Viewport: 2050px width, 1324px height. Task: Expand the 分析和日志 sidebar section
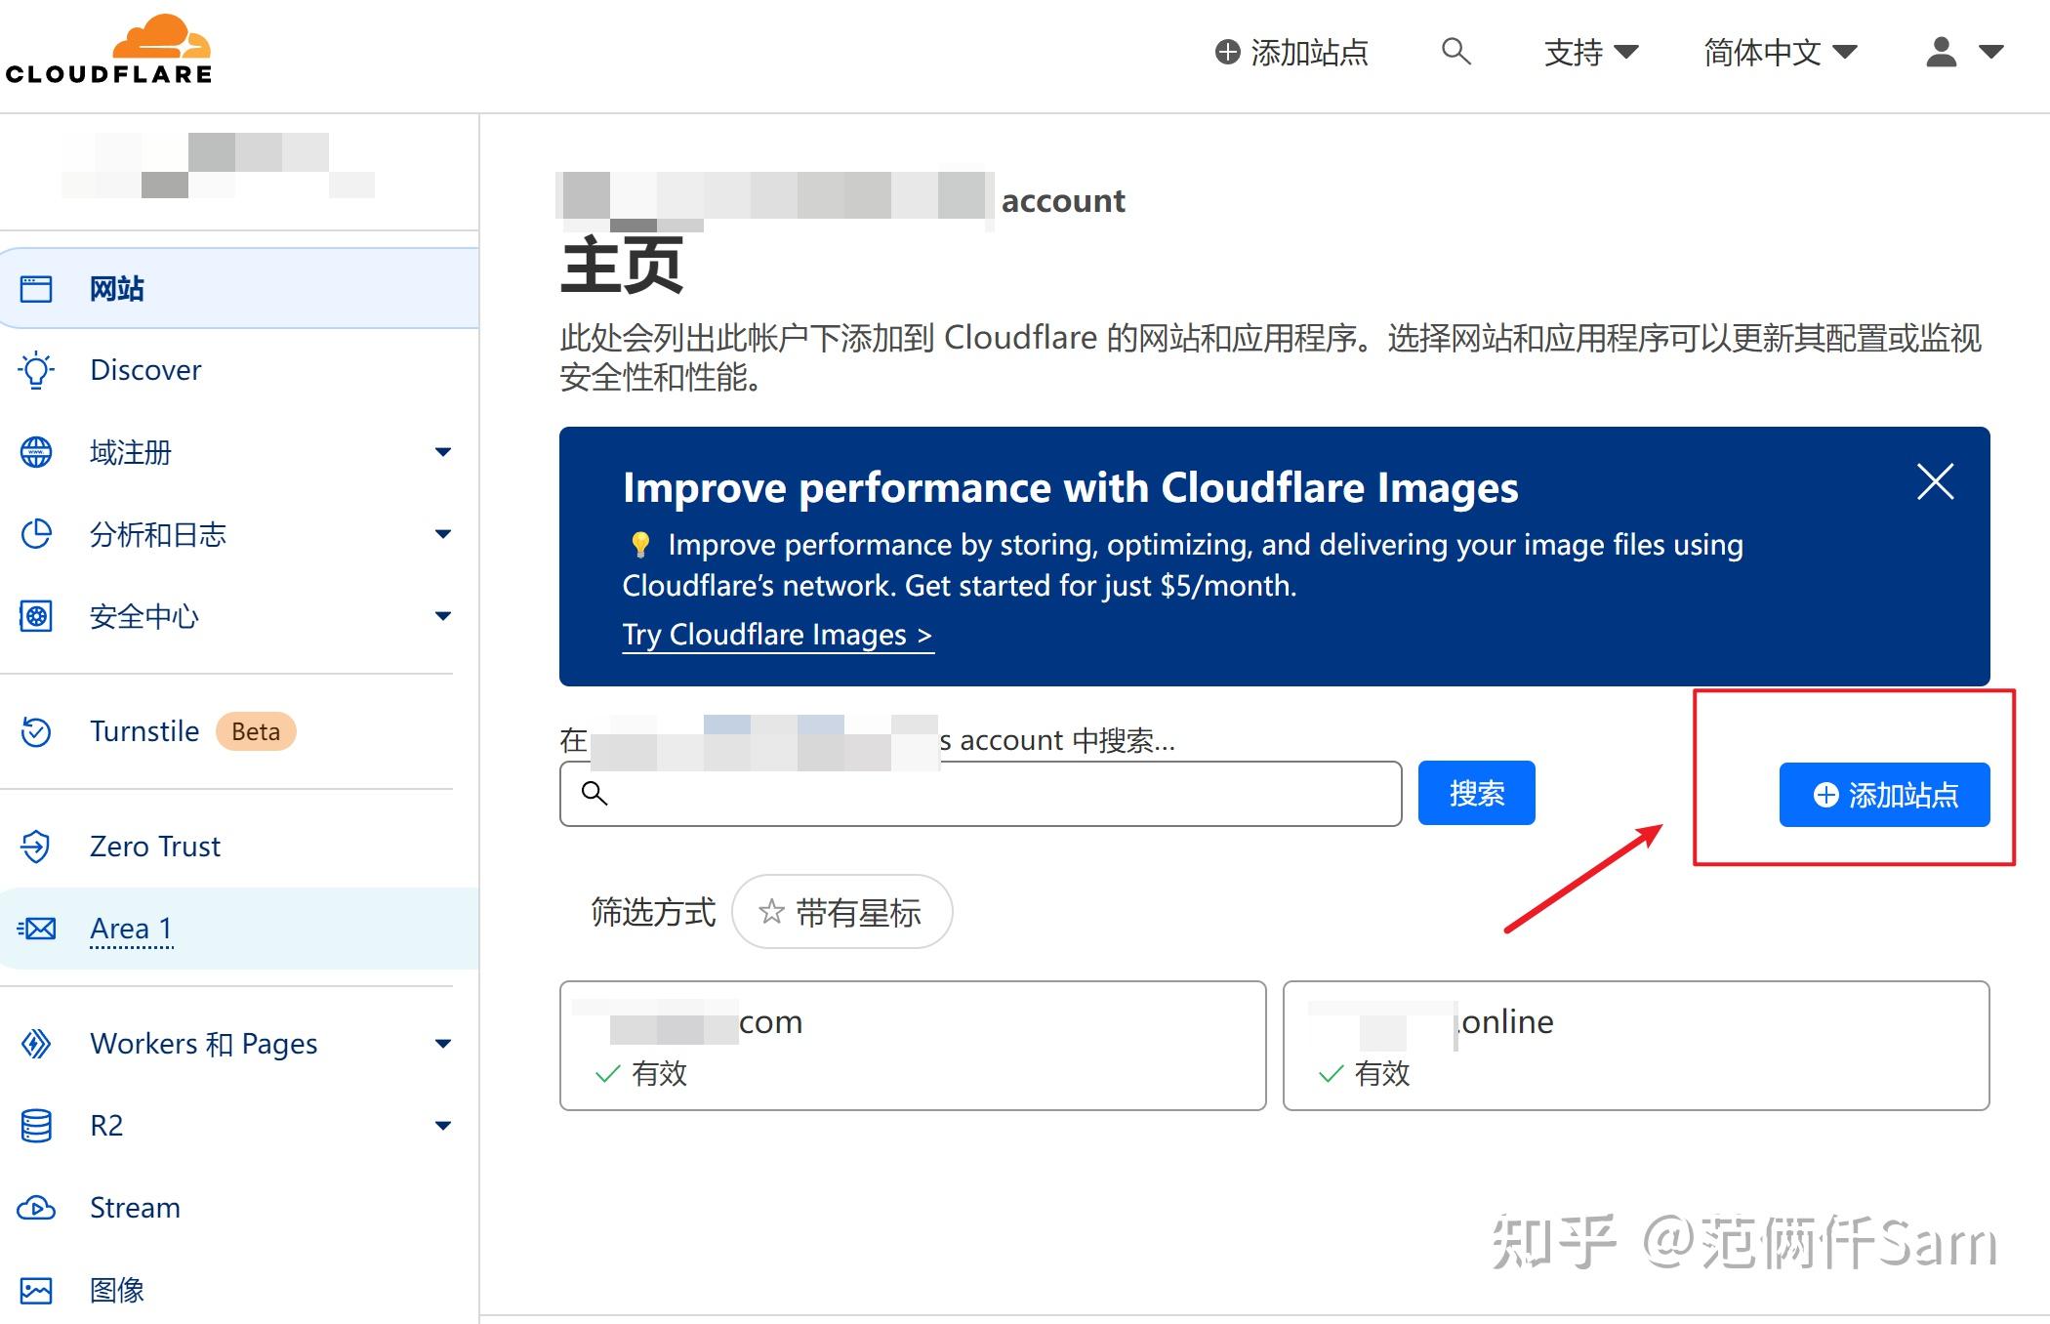pyautogui.click(x=443, y=534)
